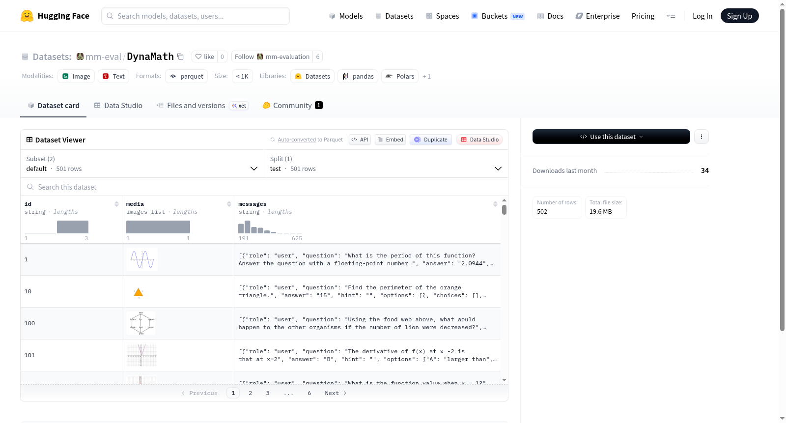Switch to the Dataset card tab
This screenshot has width=786, height=423.
pyautogui.click(x=54, y=105)
